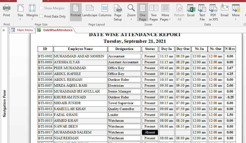Click the BTI-0018 ID cell
Screen dimensions: 246x143
coord(45,138)
